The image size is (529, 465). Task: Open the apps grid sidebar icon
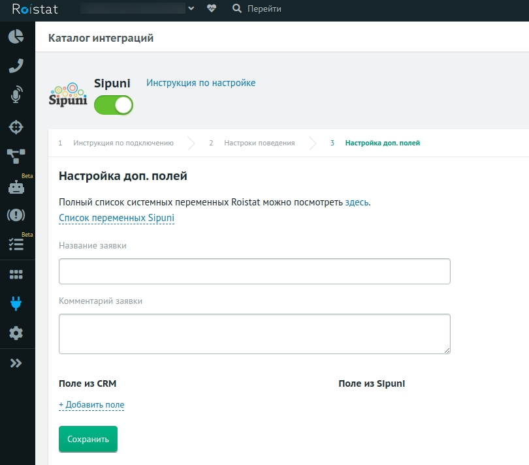[x=16, y=275]
